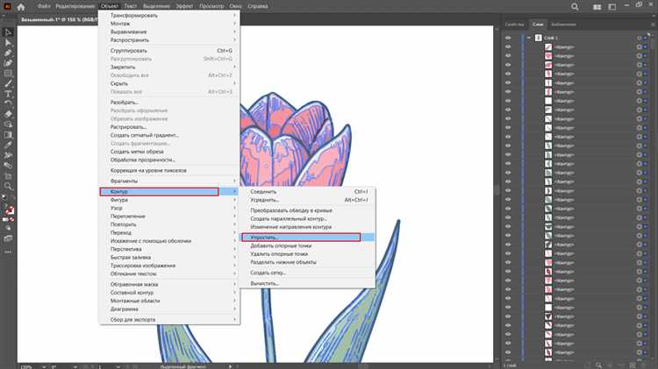
Task: Select the Curvature tool
Action: 8,63
